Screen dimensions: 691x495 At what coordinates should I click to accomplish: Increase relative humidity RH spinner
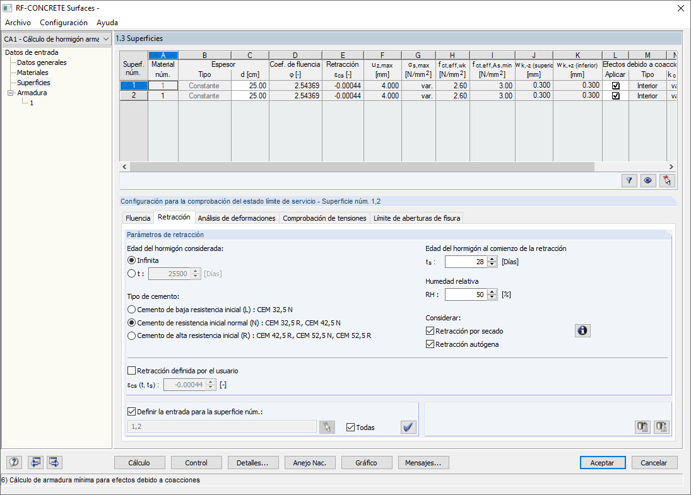click(492, 291)
